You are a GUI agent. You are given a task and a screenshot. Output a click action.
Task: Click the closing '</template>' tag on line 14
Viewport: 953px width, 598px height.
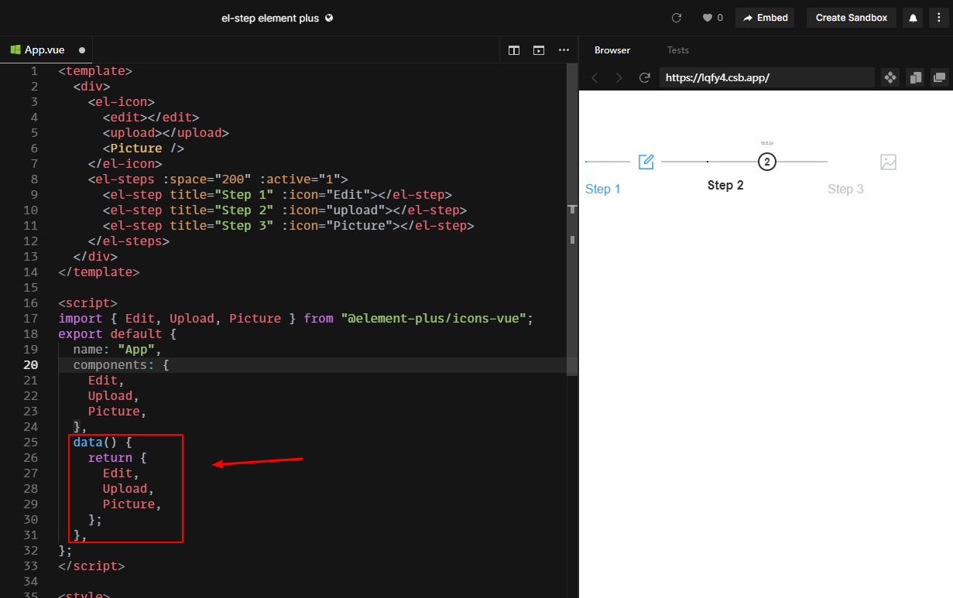point(99,272)
